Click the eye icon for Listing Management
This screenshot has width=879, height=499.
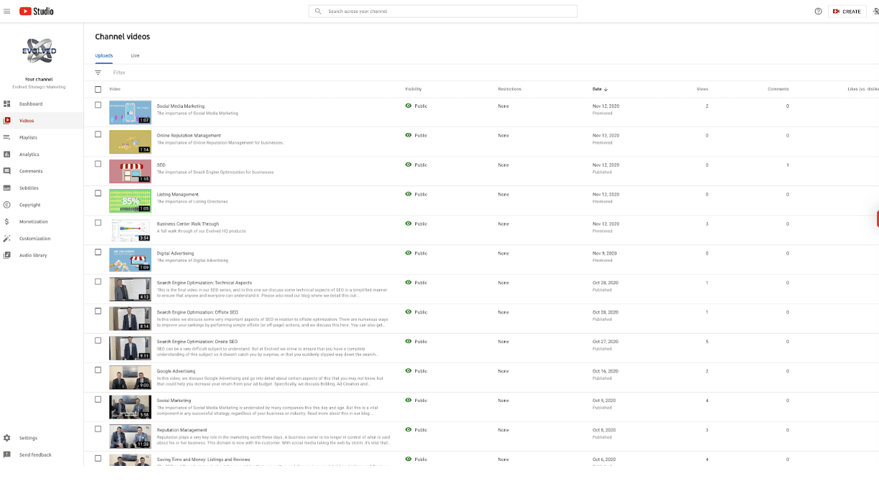(x=409, y=194)
